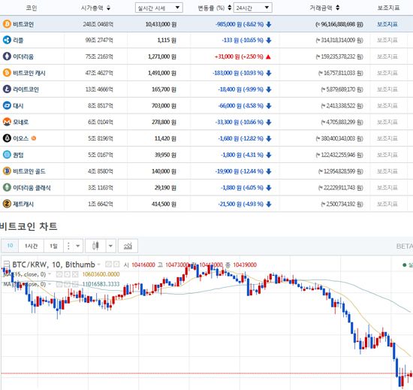Click the Zcash icon beside 제트캐시

tap(7, 204)
